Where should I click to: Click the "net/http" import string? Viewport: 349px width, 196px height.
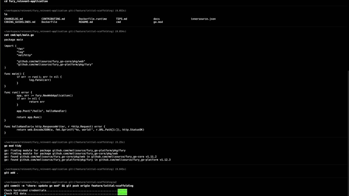[24, 55]
